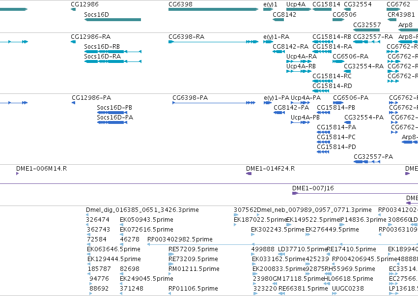
Task: Click protein CG6506-PA
Action: 338,103
